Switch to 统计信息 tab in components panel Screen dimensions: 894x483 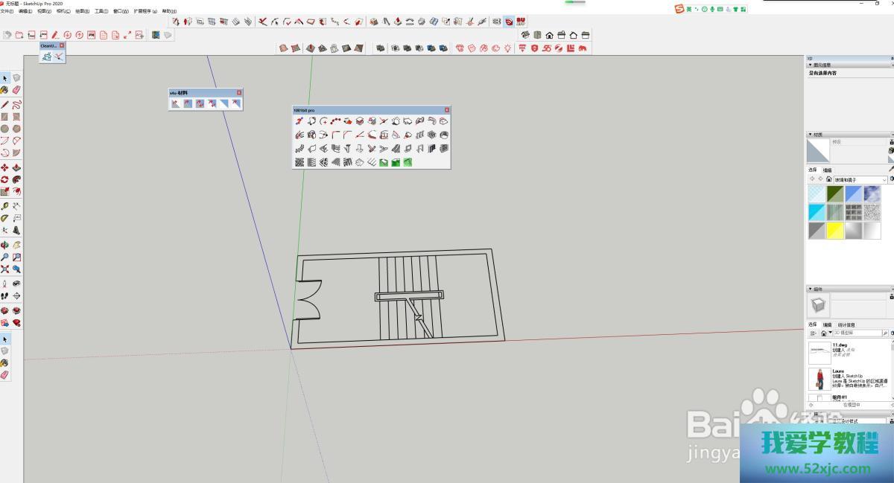[x=846, y=324]
